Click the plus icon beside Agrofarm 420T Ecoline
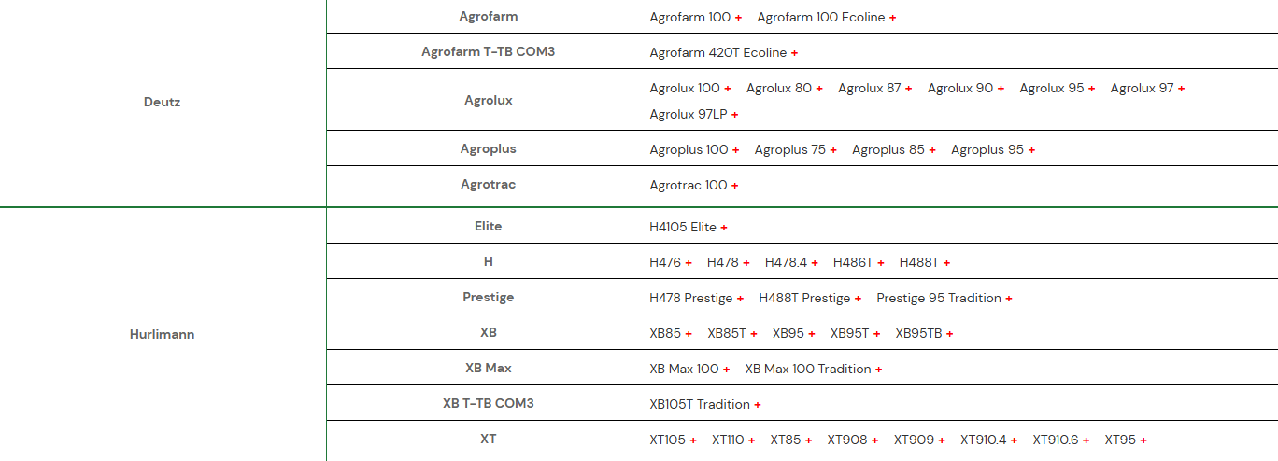The height and width of the screenshot is (461, 1278). pos(794,53)
